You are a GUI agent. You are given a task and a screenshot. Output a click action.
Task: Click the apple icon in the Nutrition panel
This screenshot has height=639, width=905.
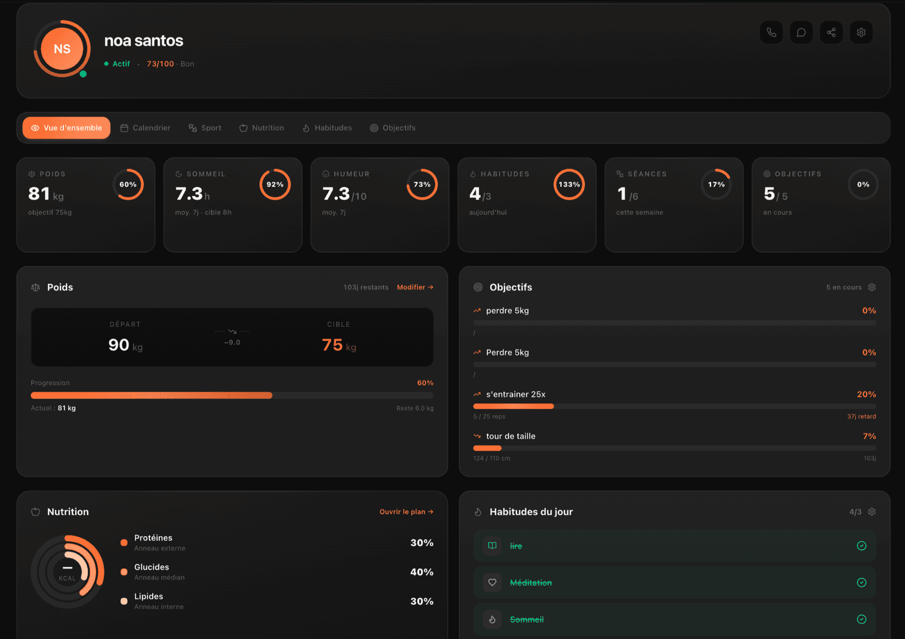click(x=35, y=511)
